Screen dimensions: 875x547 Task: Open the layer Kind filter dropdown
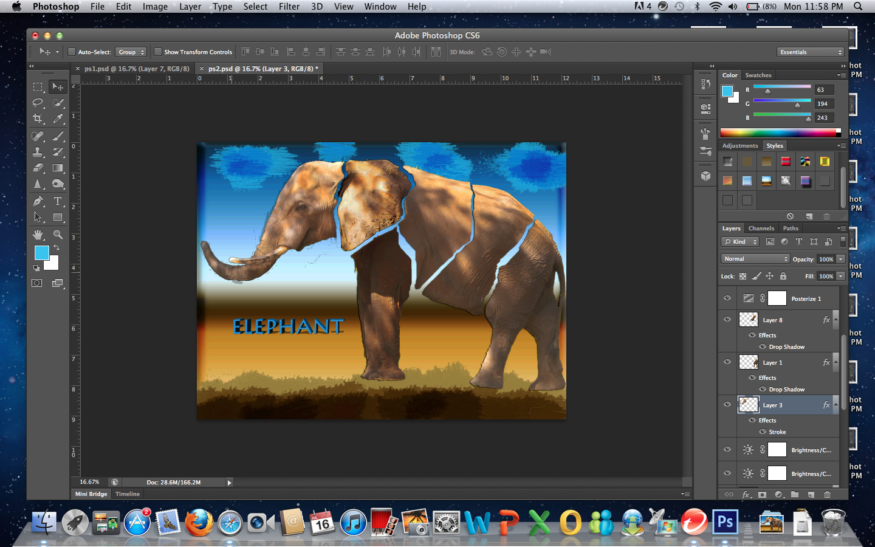pos(740,241)
